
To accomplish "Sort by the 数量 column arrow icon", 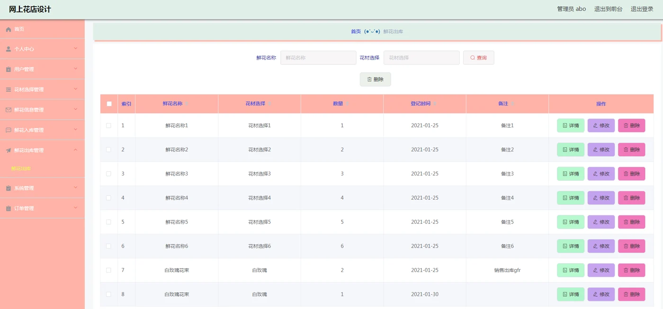I will point(347,104).
